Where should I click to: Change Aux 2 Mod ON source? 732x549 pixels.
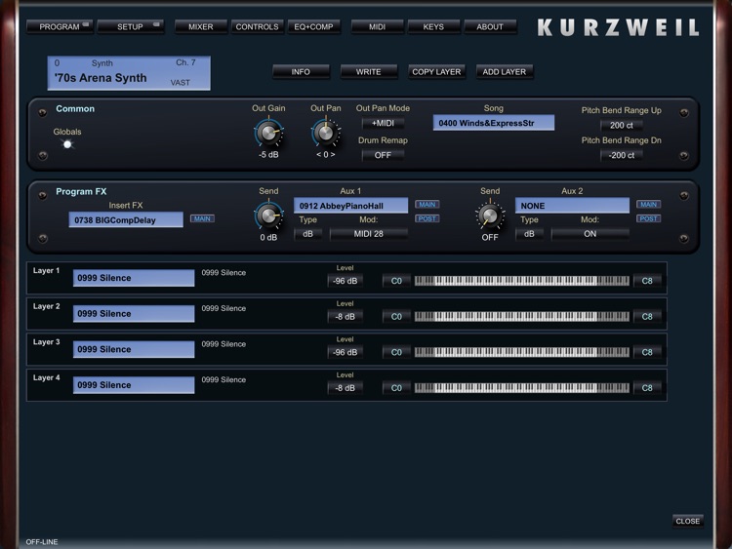[x=590, y=234]
